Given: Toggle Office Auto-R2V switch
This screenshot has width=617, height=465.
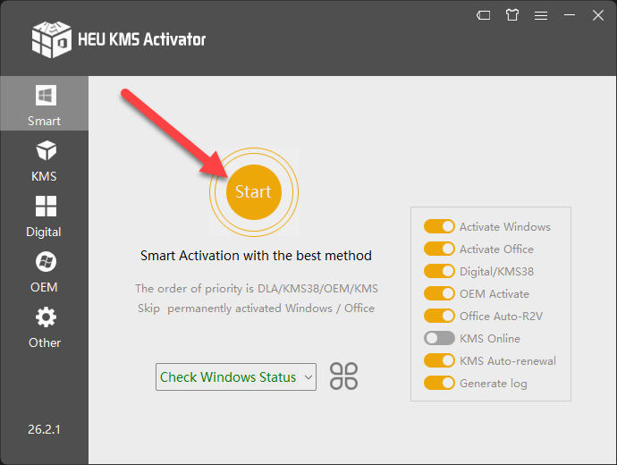Looking at the screenshot, I should 439,316.
